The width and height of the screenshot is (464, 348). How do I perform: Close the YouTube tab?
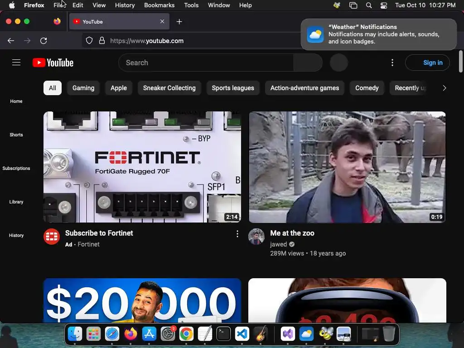162,21
